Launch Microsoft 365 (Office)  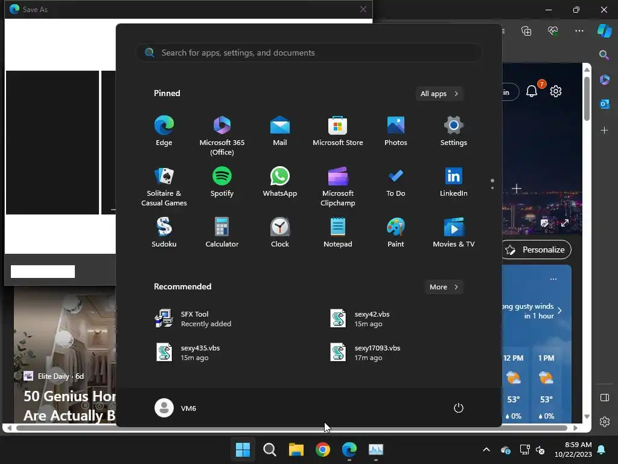click(222, 136)
